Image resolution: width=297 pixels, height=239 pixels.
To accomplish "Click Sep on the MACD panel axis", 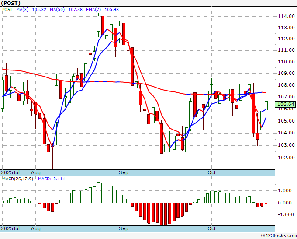I will coord(124,228).
